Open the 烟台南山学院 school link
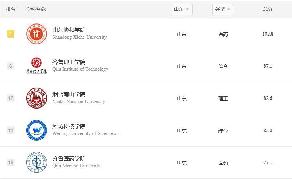Viewport: 292px width, 179px height. coord(69,94)
